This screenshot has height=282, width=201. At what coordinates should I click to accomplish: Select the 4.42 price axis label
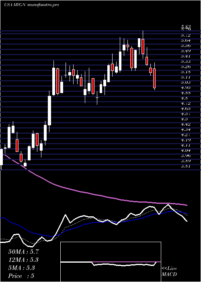(x=186, y=124)
